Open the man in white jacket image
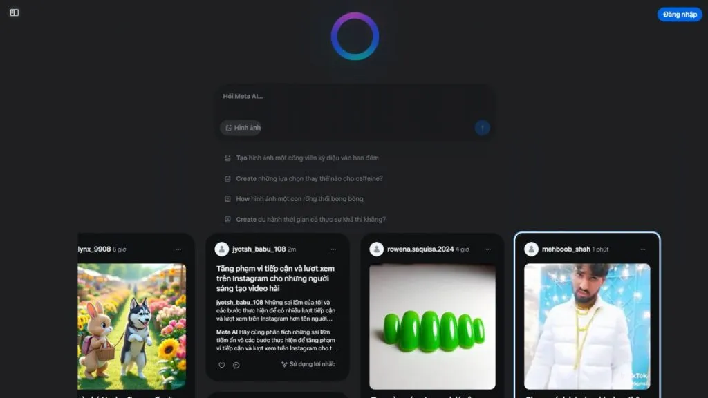This screenshot has height=398, width=708. [587, 326]
